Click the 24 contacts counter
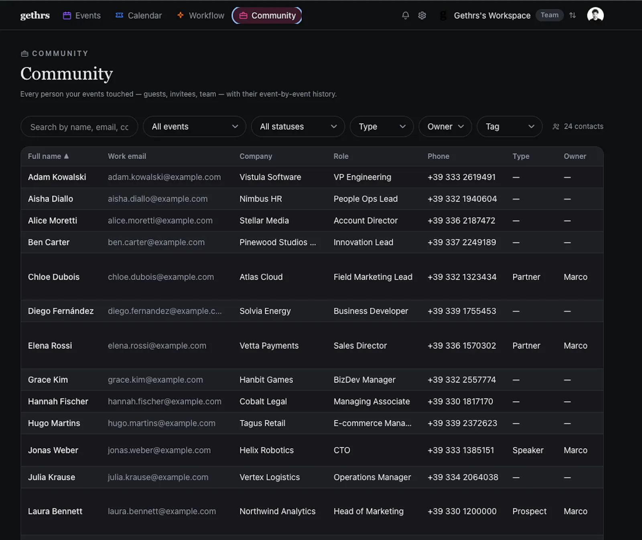Image resolution: width=642 pixels, height=540 pixels. pos(578,126)
